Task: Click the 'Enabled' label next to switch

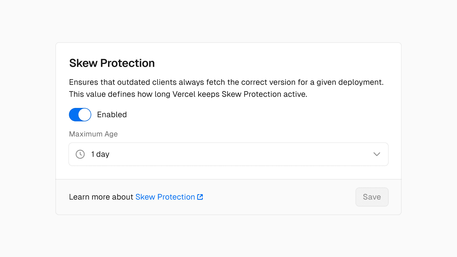Action: pos(112,115)
